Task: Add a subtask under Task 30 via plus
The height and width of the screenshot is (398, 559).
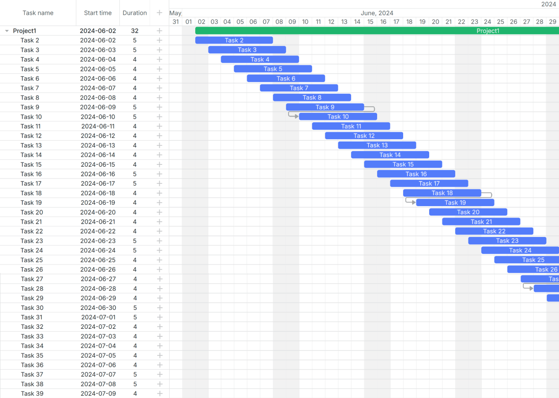Action: pos(159,308)
